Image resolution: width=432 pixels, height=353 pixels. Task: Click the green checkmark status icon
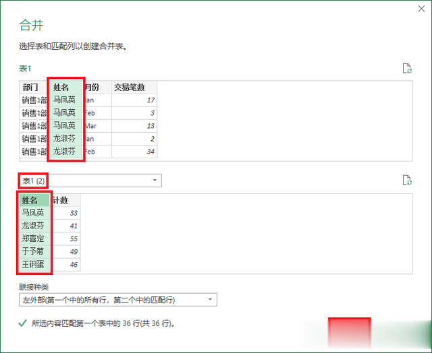[x=22, y=323]
